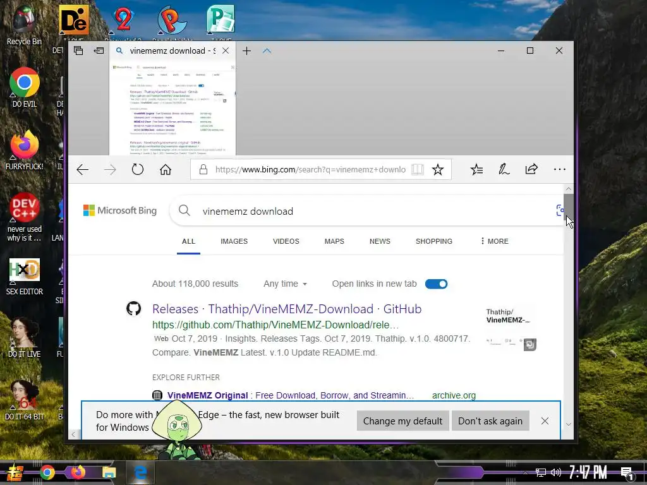Viewport: 647px width, 485px height.
Task: Open Firefox from the taskbar
Action: pyautogui.click(x=78, y=472)
